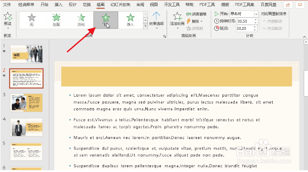The height and width of the screenshot is (172, 308).
Task: Open the Help tab
Action: point(189,5)
